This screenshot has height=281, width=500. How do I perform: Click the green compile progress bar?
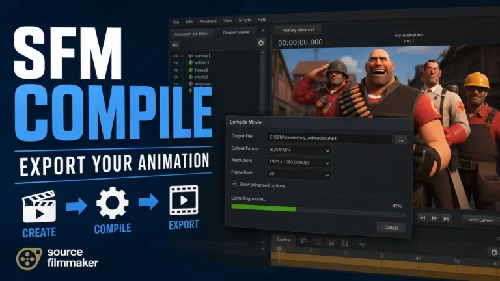click(x=264, y=208)
